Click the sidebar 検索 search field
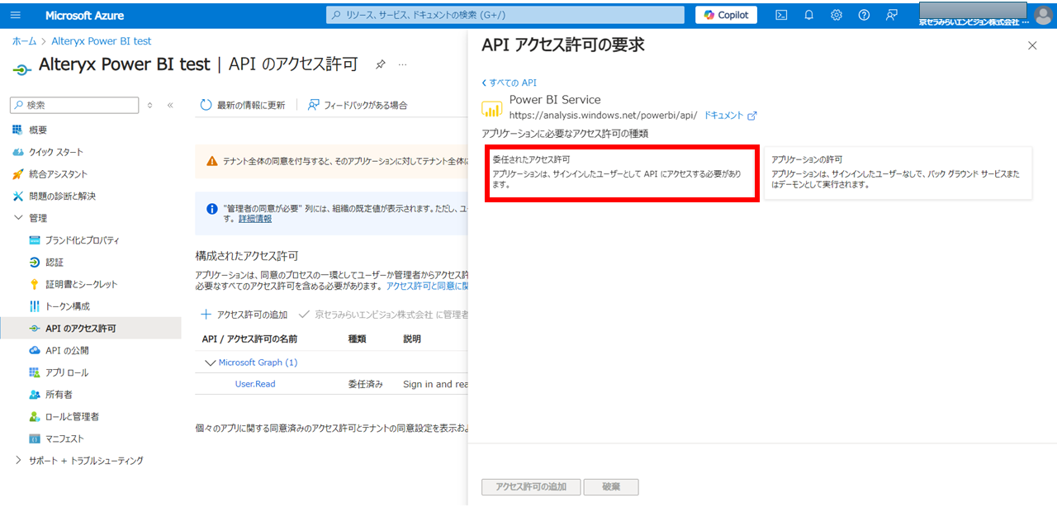The height and width of the screenshot is (507, 1057). pos(74,105)
